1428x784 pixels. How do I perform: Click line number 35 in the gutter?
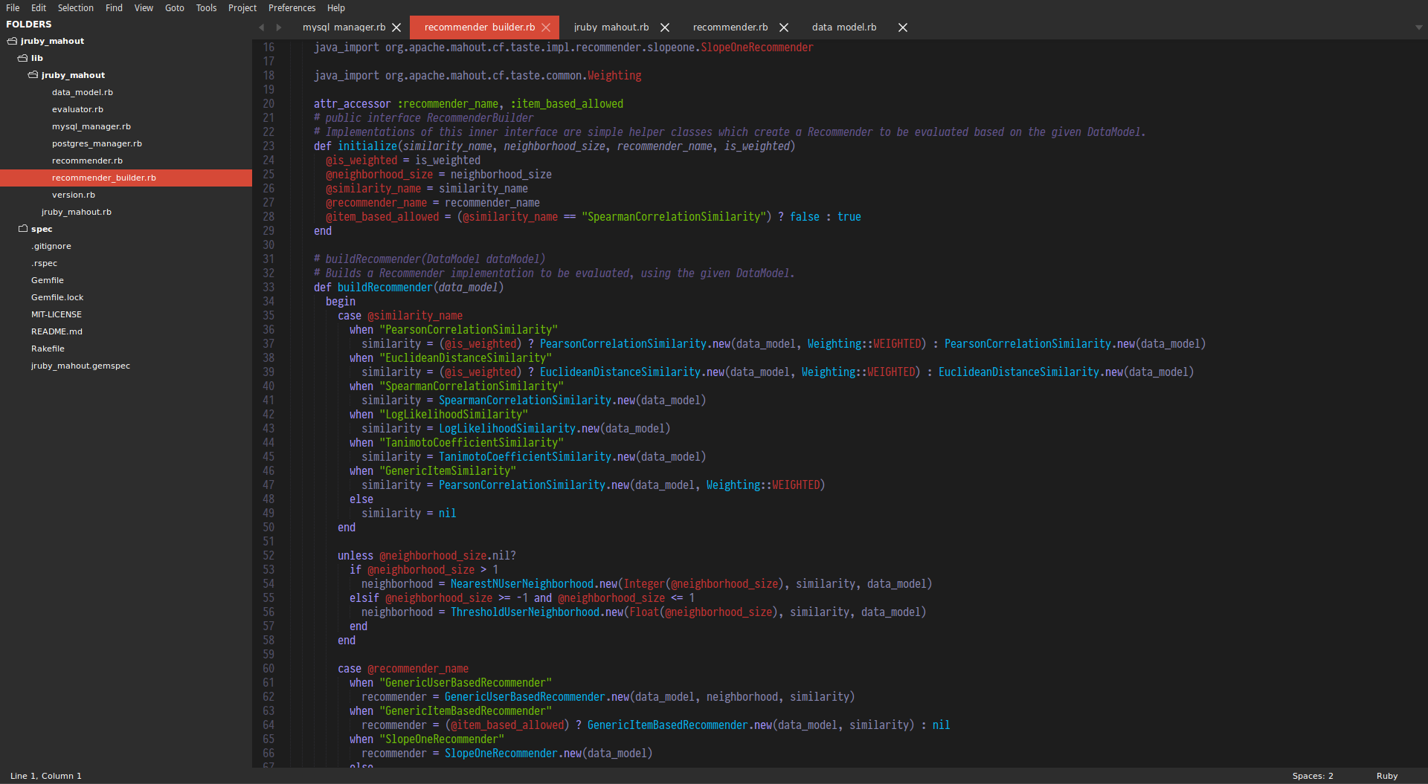pos(268,315)
